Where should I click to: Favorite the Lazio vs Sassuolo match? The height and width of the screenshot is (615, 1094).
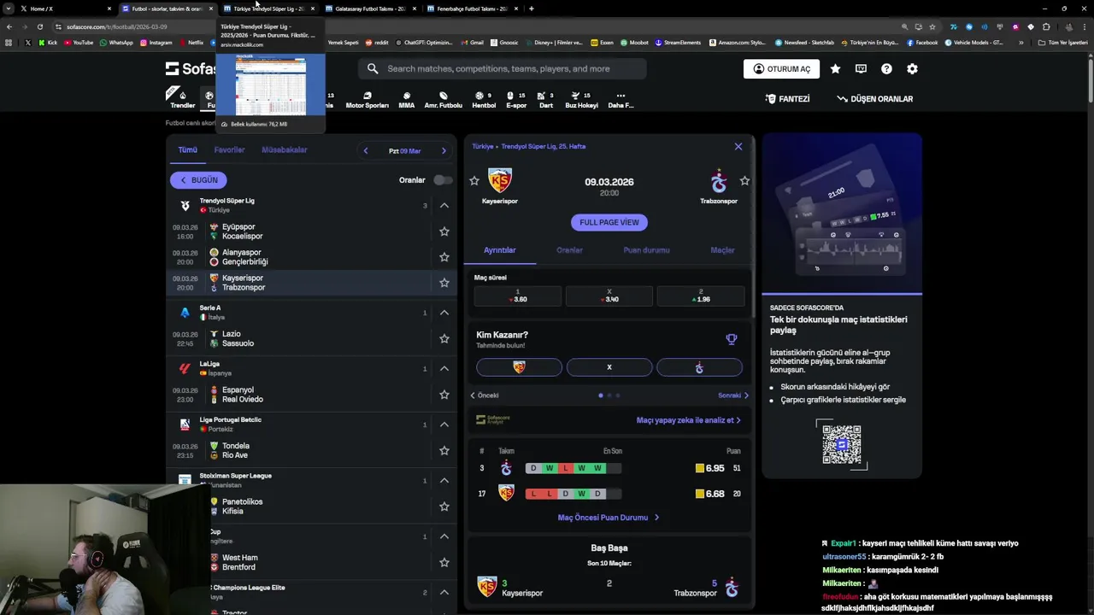(444, 338)
